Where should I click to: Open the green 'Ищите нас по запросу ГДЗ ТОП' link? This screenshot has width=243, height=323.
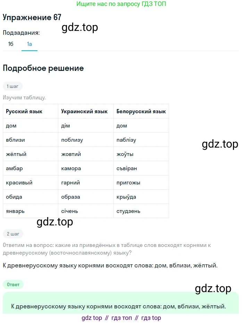pyautogui.click(x=121, y=5)
